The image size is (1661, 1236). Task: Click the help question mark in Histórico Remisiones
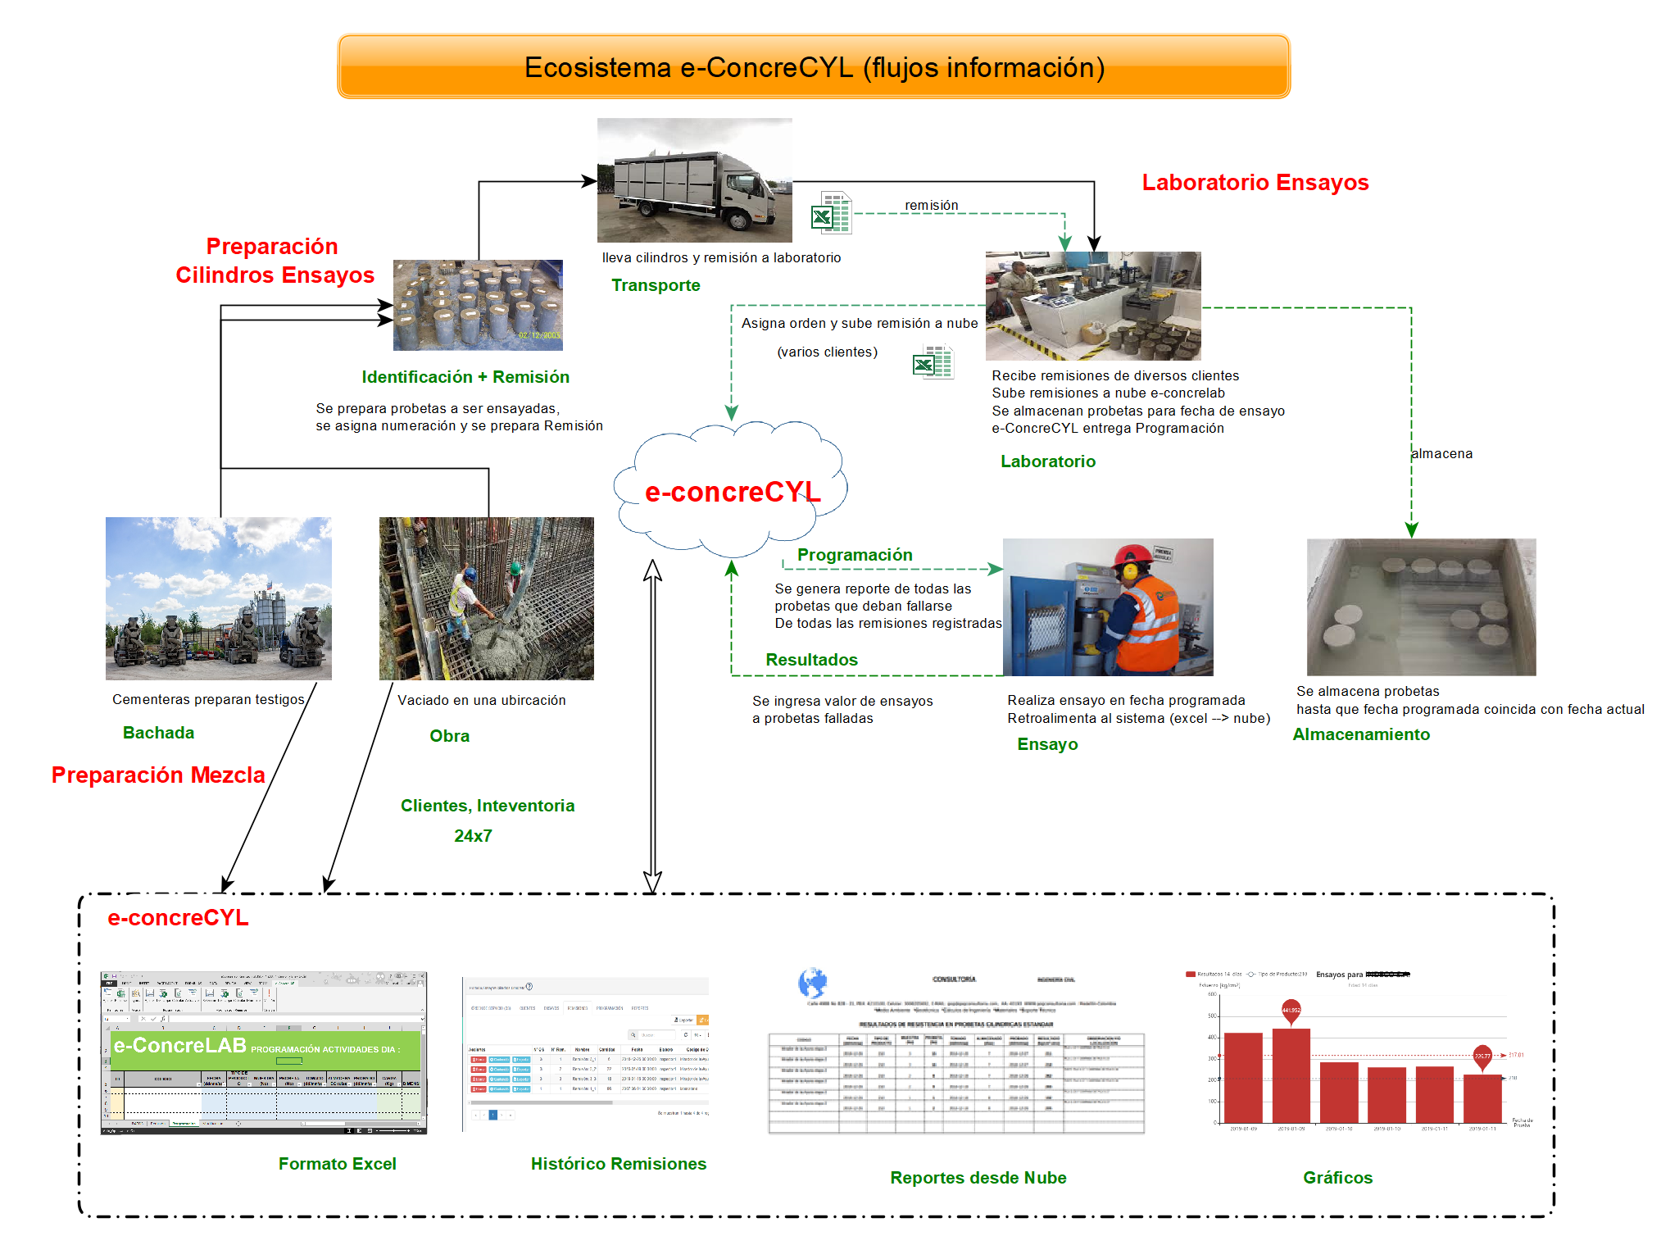coord(529,986)
